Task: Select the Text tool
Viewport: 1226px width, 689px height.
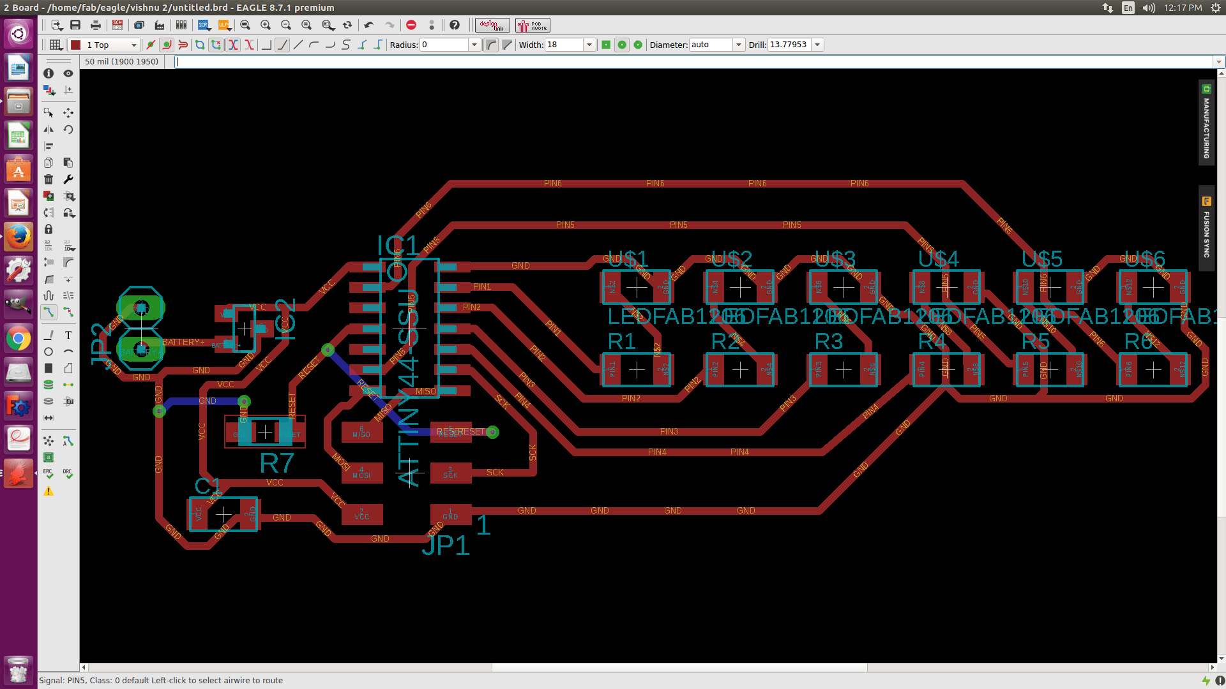Action: pyautogui.click(x=68, y=335)
